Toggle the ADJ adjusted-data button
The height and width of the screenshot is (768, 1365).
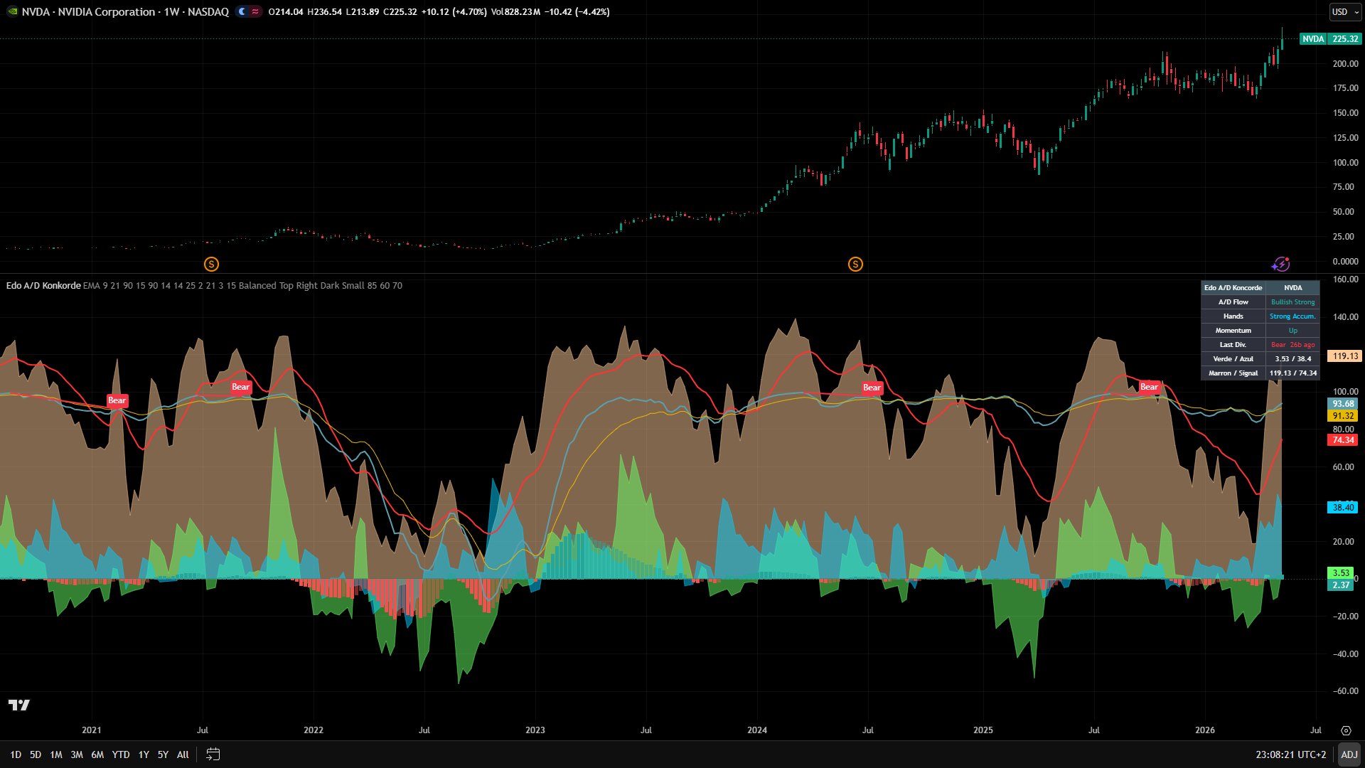click(1349, 754)
